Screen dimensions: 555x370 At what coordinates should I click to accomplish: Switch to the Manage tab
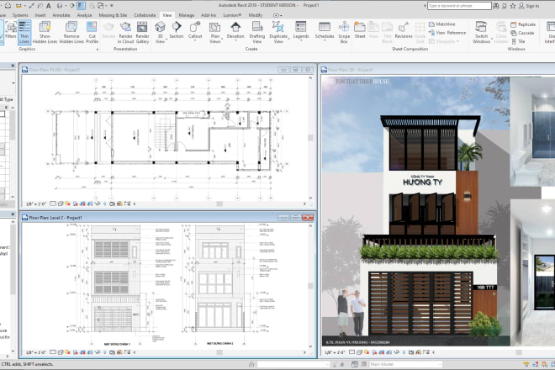[186, 15]
